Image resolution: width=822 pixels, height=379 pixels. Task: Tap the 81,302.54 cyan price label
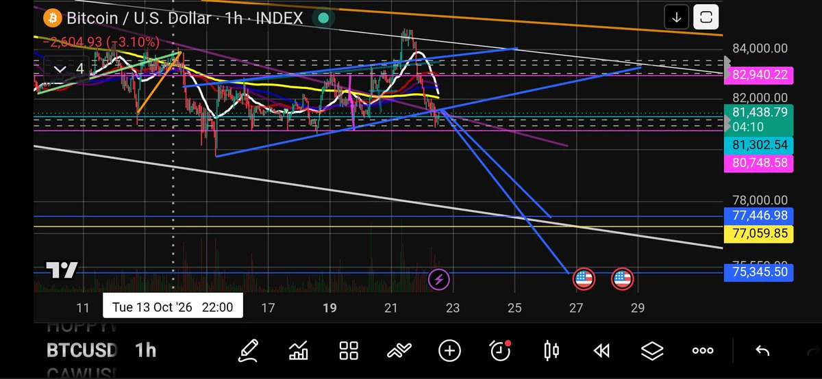(x=759, y=145)
